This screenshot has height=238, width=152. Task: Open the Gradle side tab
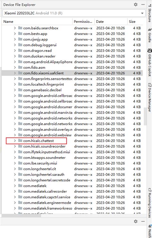(x=150, y=35)
